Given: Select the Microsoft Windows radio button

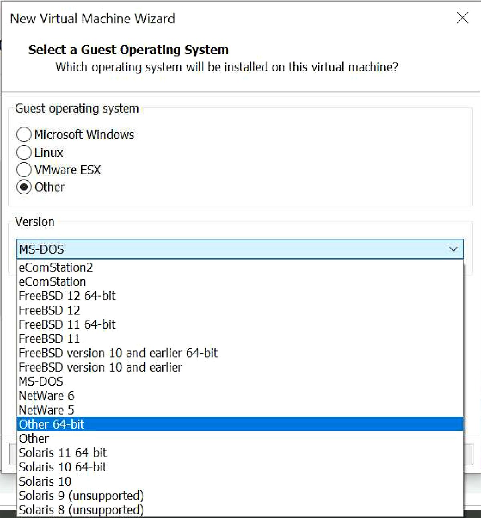Looking at the screenshot, I should [x=24, y=135].
